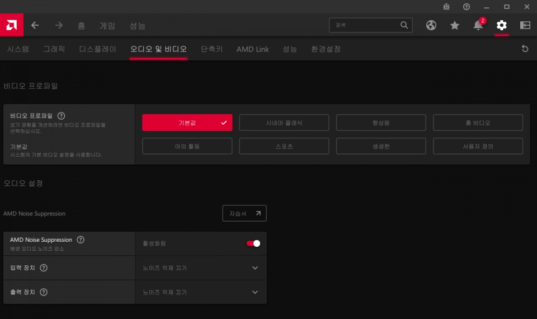Click the search magnifier icon

pyautogui.click(x=404, y=25)
